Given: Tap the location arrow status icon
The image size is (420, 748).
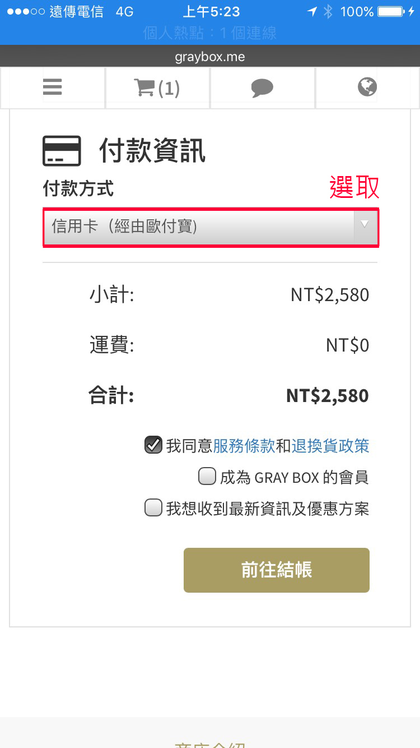Looking at the screenshot, I should point(312,12).
